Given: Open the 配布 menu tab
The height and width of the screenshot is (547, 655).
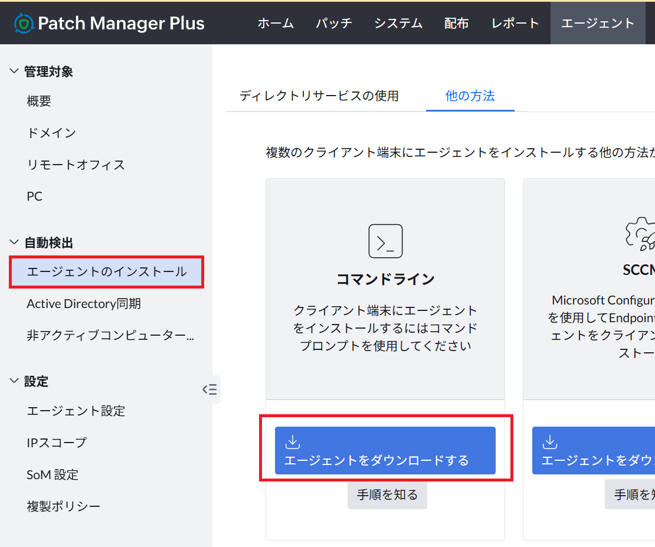Looking at the screenshot, I should (456, 23).
